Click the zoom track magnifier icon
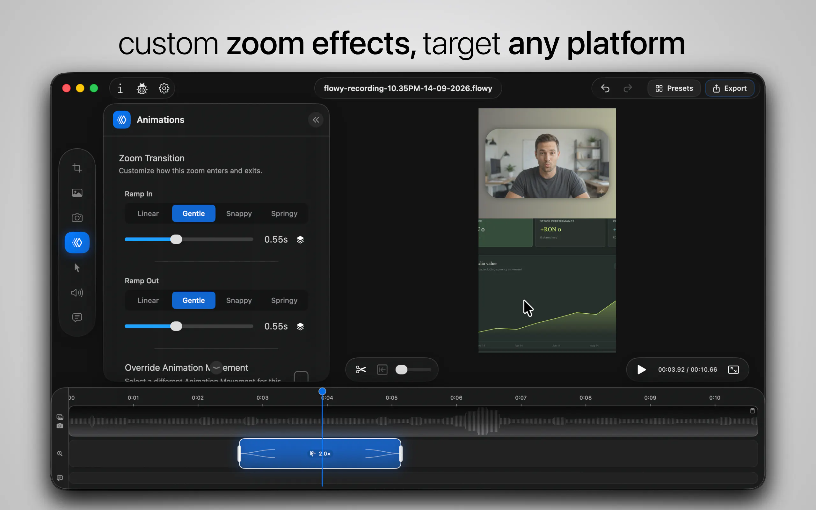 pos(60,453)
